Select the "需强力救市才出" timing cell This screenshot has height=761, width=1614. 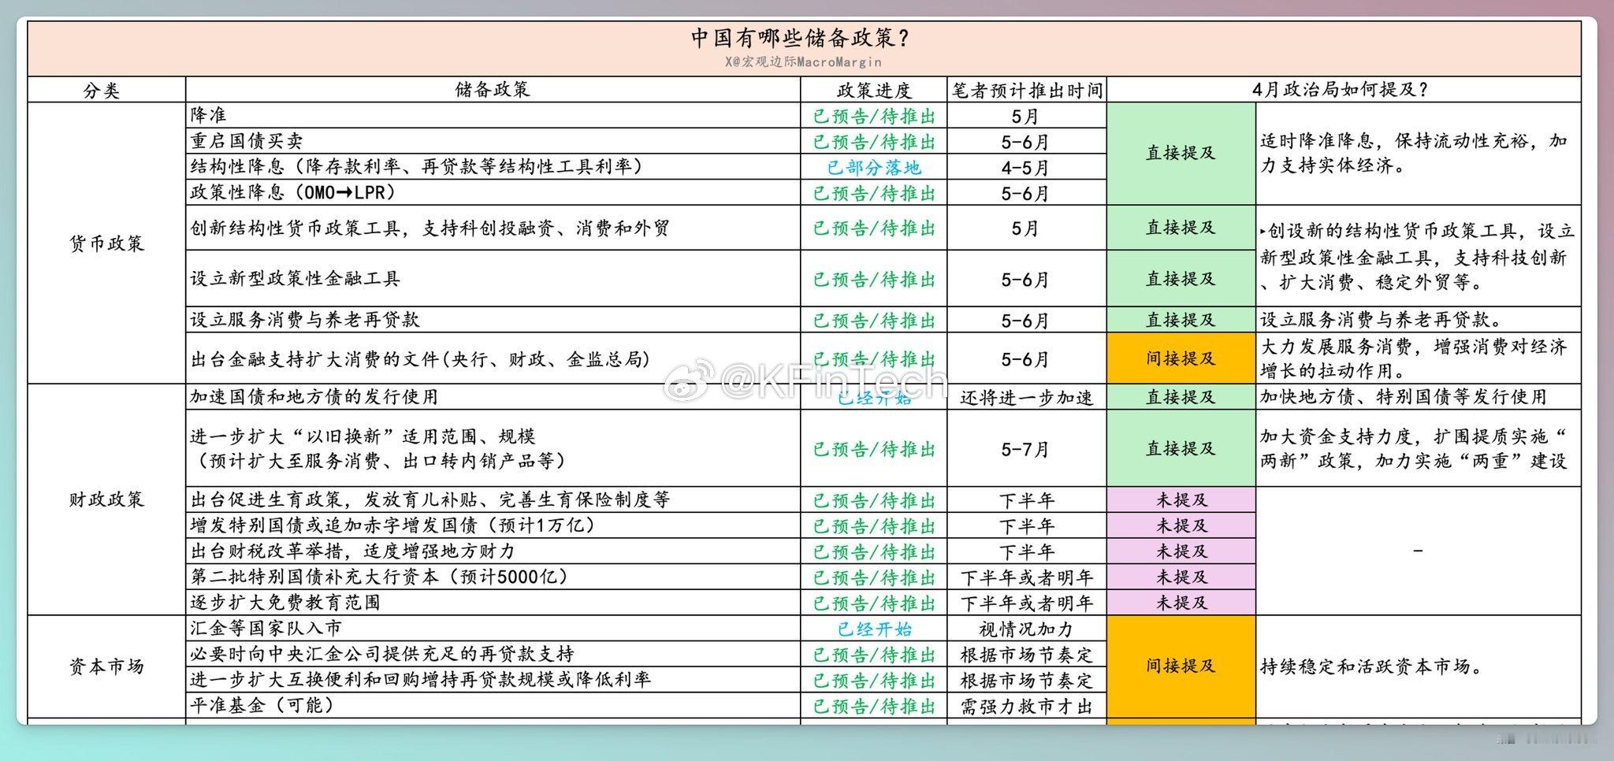coord(1026,706)
